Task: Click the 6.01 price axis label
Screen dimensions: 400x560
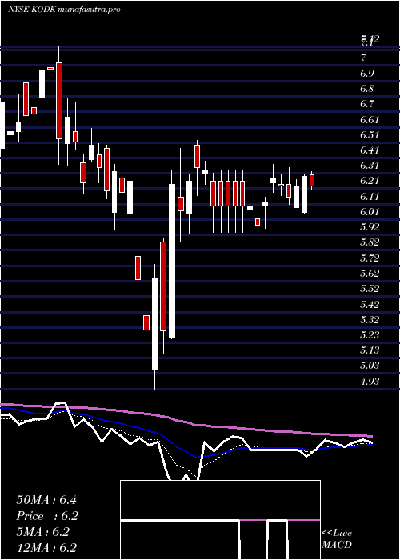Action: pyautogui.click(x=369, y=211)
